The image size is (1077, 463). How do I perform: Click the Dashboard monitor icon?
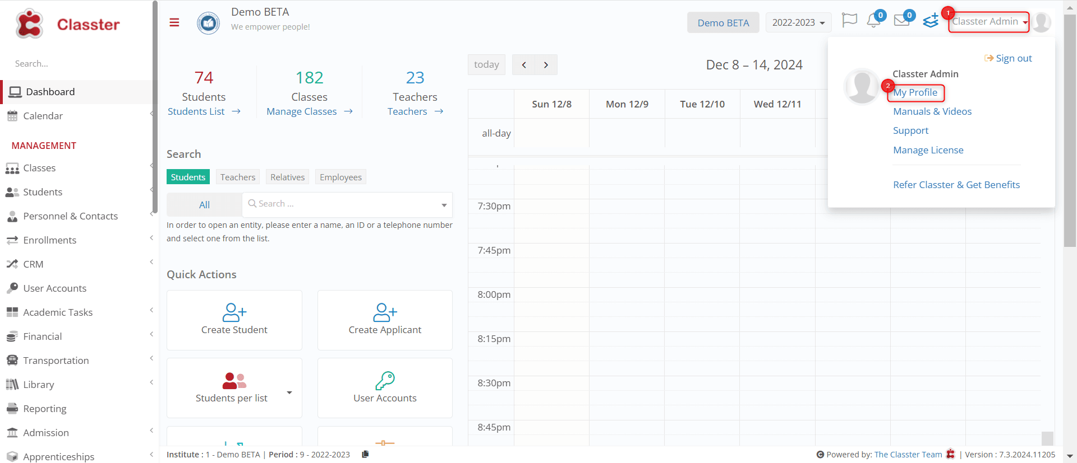coord(15,92)
